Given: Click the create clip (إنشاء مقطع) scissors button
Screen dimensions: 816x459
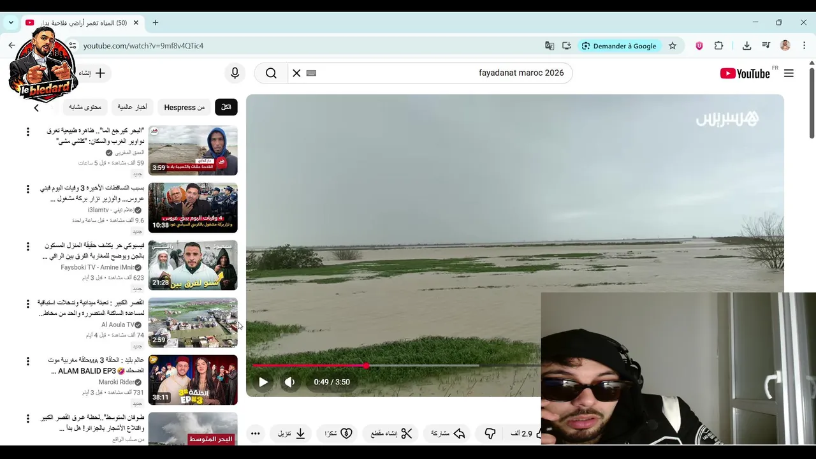Looking at the screenshot, I should tap(391, 433).
